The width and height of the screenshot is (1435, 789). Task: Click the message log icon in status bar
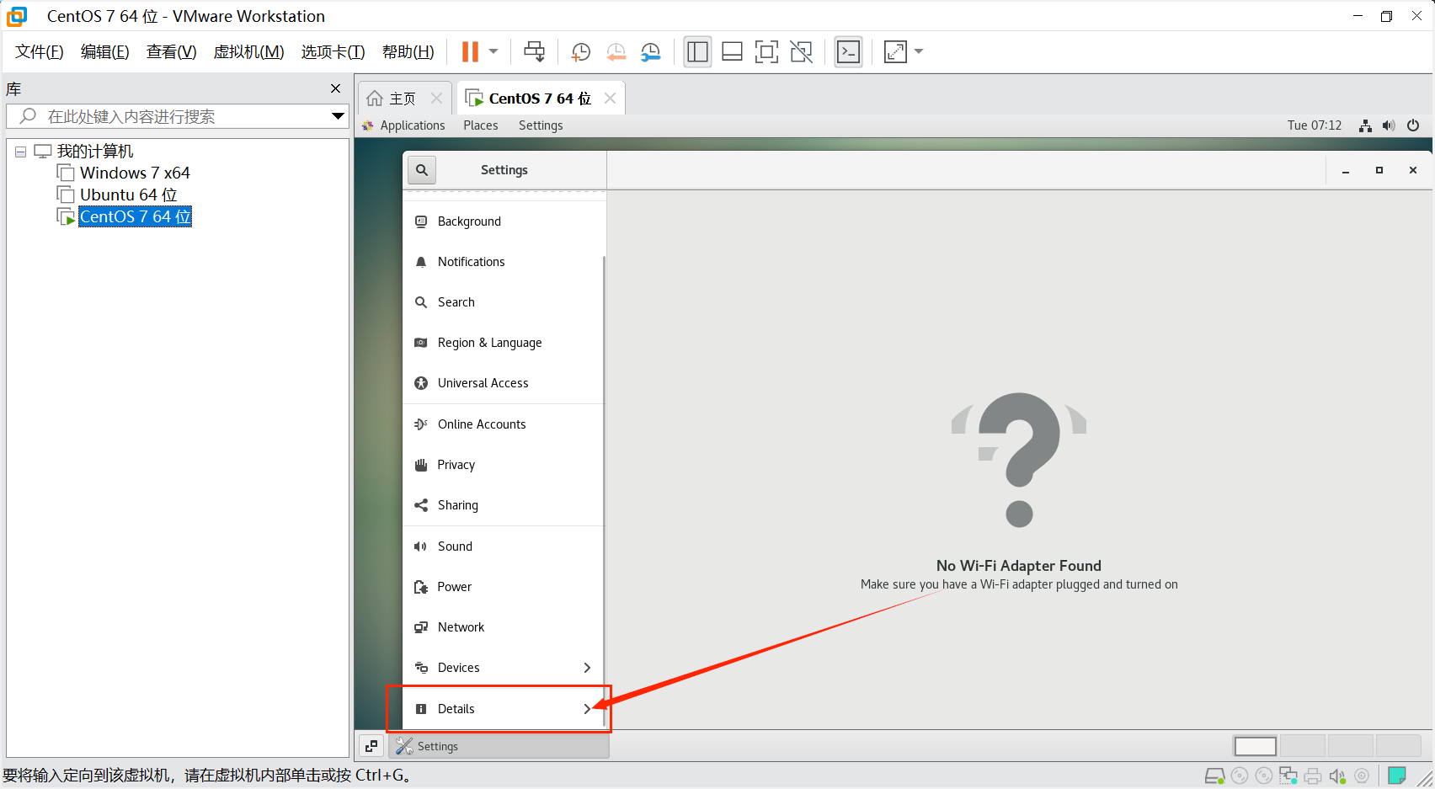tap(1397, 776)
